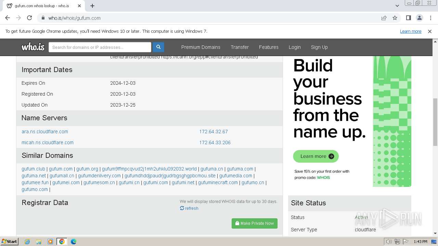Open the gufumedia.com similar domain

coord(236,176)
